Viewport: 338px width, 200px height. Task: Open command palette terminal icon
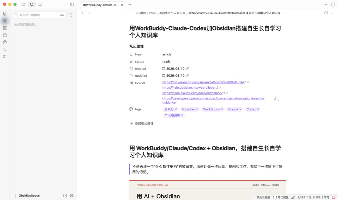coord(5,49)
